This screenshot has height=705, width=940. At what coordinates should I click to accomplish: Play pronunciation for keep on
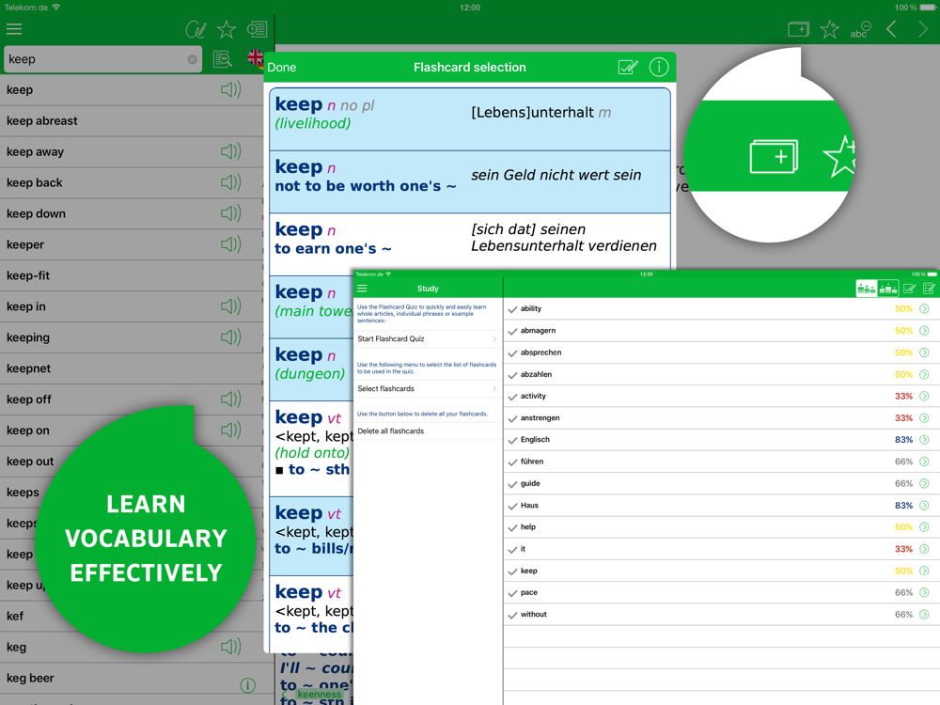231,430
